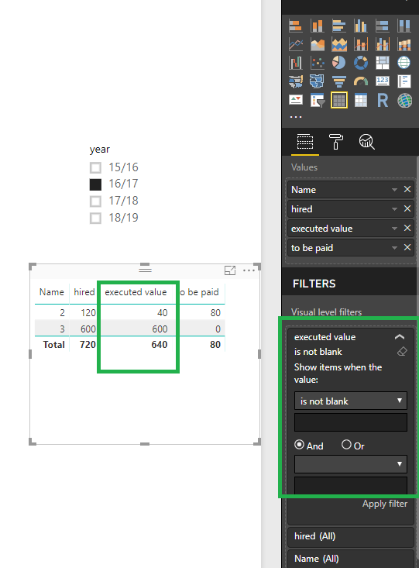
Task: Clear the executed value filter with eraser
Action: 402,351
